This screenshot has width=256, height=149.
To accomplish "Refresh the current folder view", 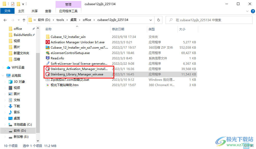I will pyautogui.click(x=159, y=20).
